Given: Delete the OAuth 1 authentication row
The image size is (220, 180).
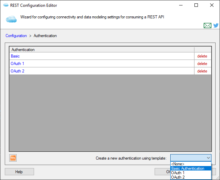Looking at the screenshot, I should (x=202, y=64).
